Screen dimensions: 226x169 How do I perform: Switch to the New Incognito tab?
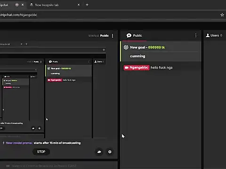tap(47, 5)
